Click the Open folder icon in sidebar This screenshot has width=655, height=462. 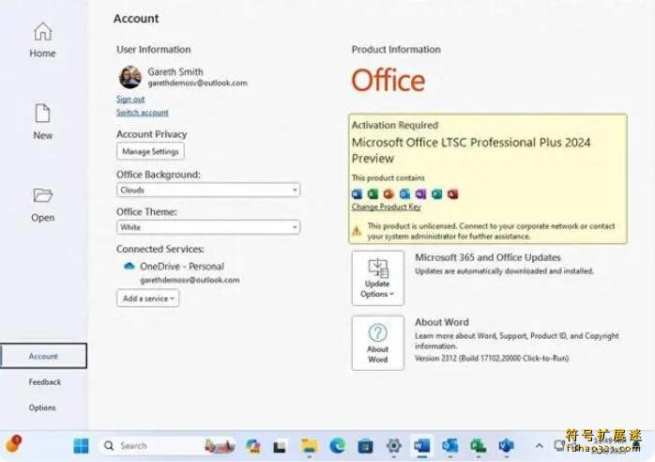(x=42, y=195)
